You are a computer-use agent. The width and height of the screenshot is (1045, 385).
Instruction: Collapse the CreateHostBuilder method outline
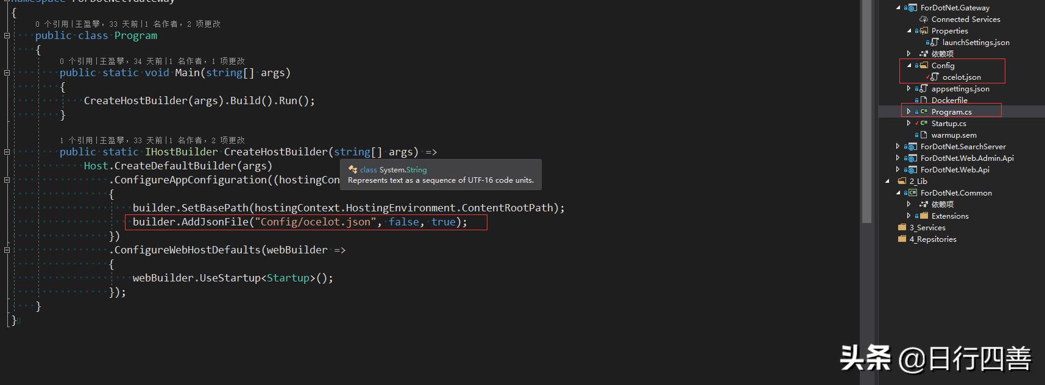click(x=7, y=152)
